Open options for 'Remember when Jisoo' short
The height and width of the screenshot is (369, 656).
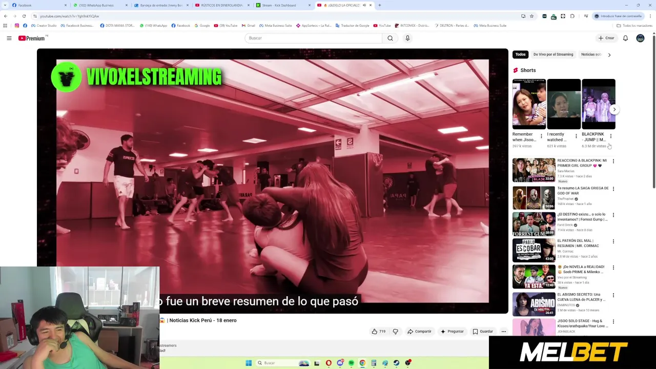pyautogui.click(x=541, y=136)
